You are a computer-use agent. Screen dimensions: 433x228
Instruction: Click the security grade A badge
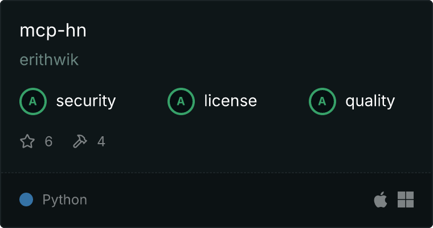tap(33, 101)
